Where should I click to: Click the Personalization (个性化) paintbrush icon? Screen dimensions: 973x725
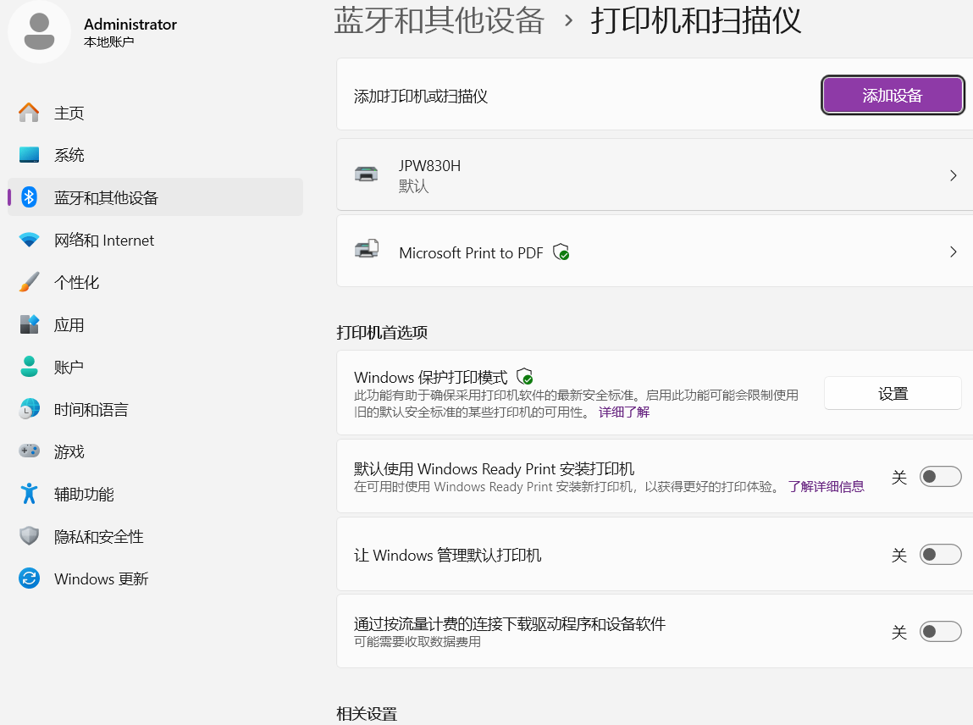click(x=29, y=282)
